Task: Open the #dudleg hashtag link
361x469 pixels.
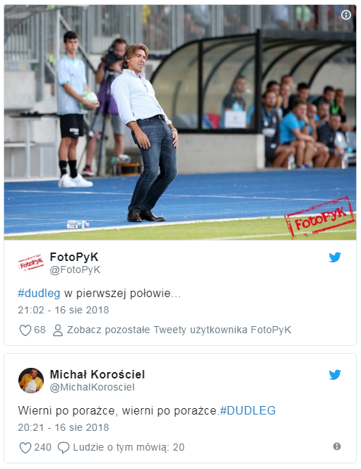Action: pos(39,293)
